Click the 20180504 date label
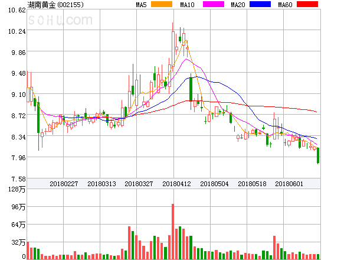The height and width of the screenshot is (260, 354). click(x=214, y=184)
